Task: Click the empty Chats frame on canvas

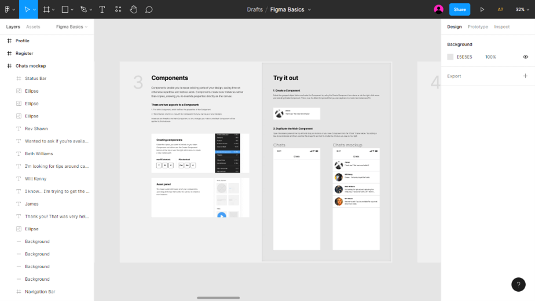Action: 296,199
